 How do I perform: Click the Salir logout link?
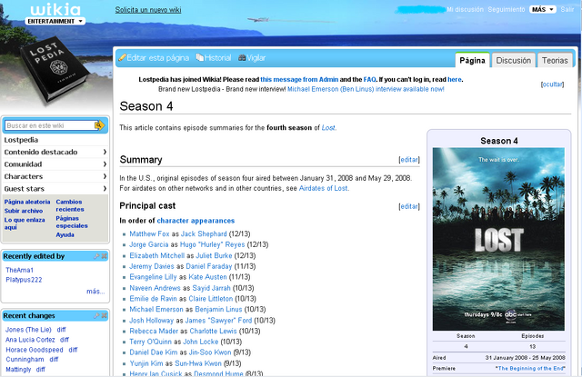click(x=567, y=9)
